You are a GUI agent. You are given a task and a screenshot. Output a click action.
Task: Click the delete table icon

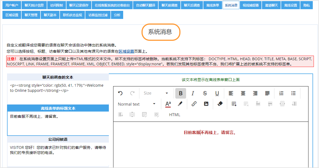pyautogui.click(x=246, y=104)
